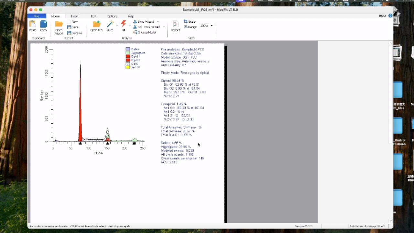This screenshot has width=414, height=233.
Task: Expand the Sync Wizard dropdown arrow
Action: coord(158,22)
